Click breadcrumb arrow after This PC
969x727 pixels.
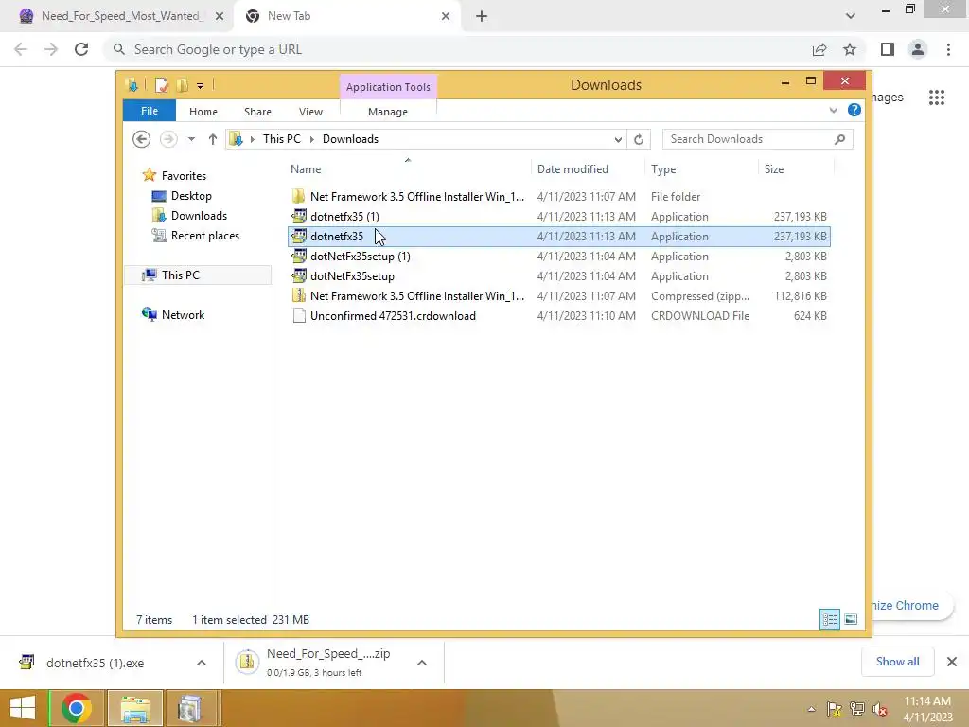tap(311, 140)
